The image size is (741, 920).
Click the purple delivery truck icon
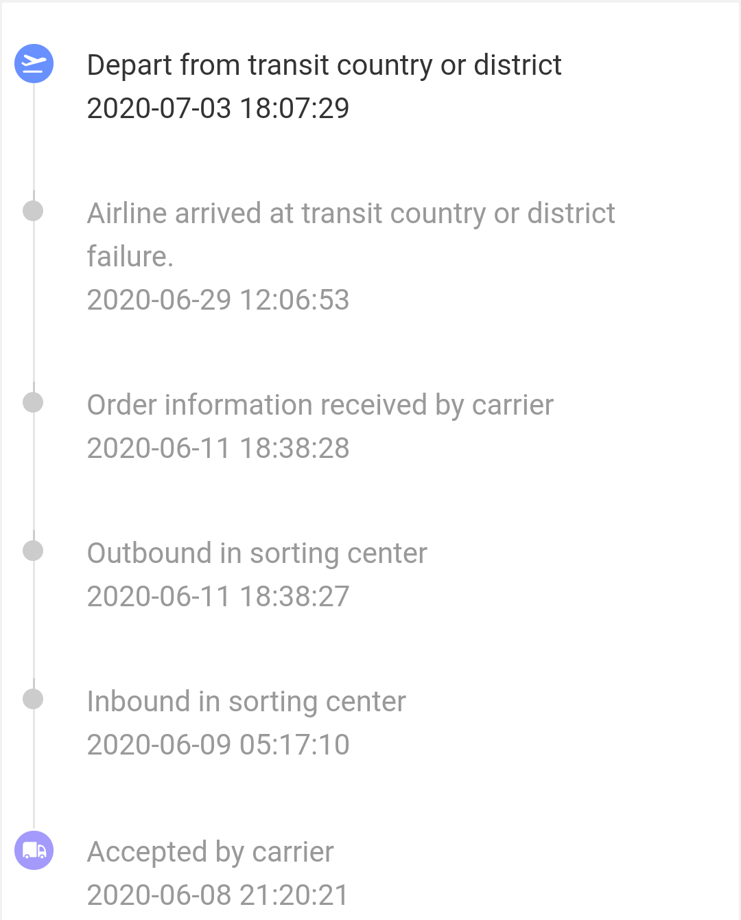[x=34, y=851]
